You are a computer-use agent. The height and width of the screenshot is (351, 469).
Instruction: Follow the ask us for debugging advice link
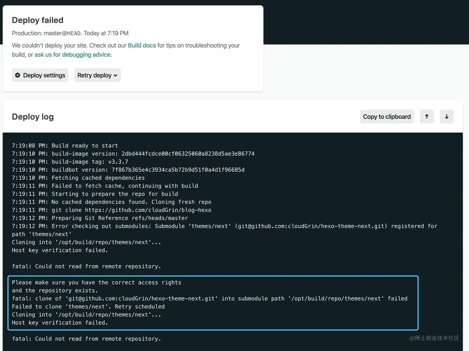tap(73, 55)
